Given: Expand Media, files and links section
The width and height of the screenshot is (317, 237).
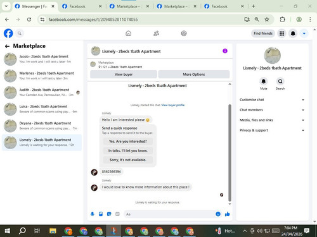Looking at the screenshot, I should click(x=272, y=120).
